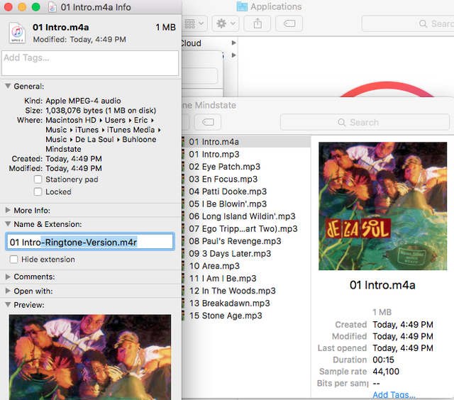Toggle the Hide extension checkbox

pos(14,260)
